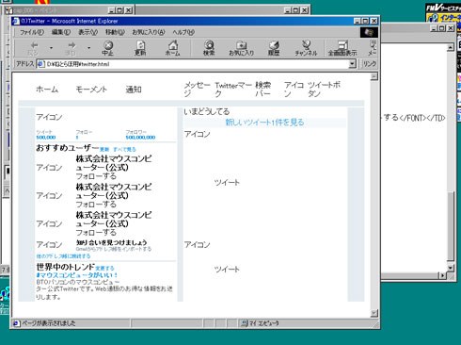Open the ヘルプ(H) menu
This screenshot has width=461, height=345.
click(x=183, y=32)
